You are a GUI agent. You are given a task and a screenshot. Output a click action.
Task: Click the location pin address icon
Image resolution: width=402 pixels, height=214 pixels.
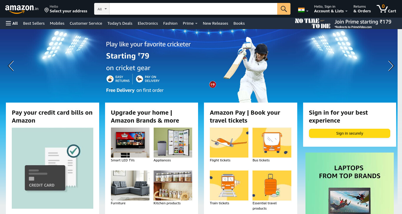tap(46, 10)
